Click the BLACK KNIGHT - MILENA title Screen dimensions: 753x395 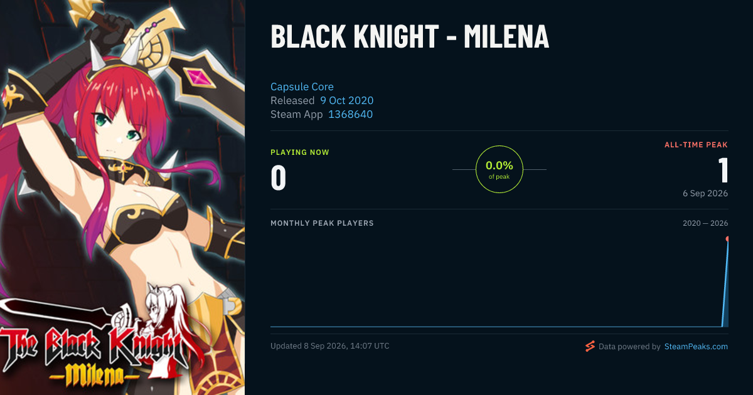pyautogui.click(x=410, y=37)
